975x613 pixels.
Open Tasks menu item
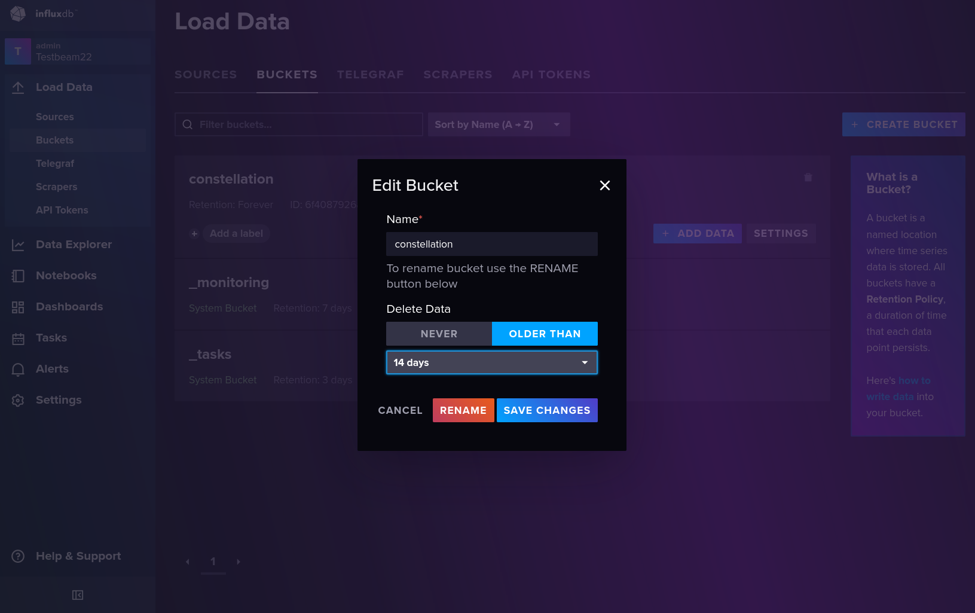51,338
